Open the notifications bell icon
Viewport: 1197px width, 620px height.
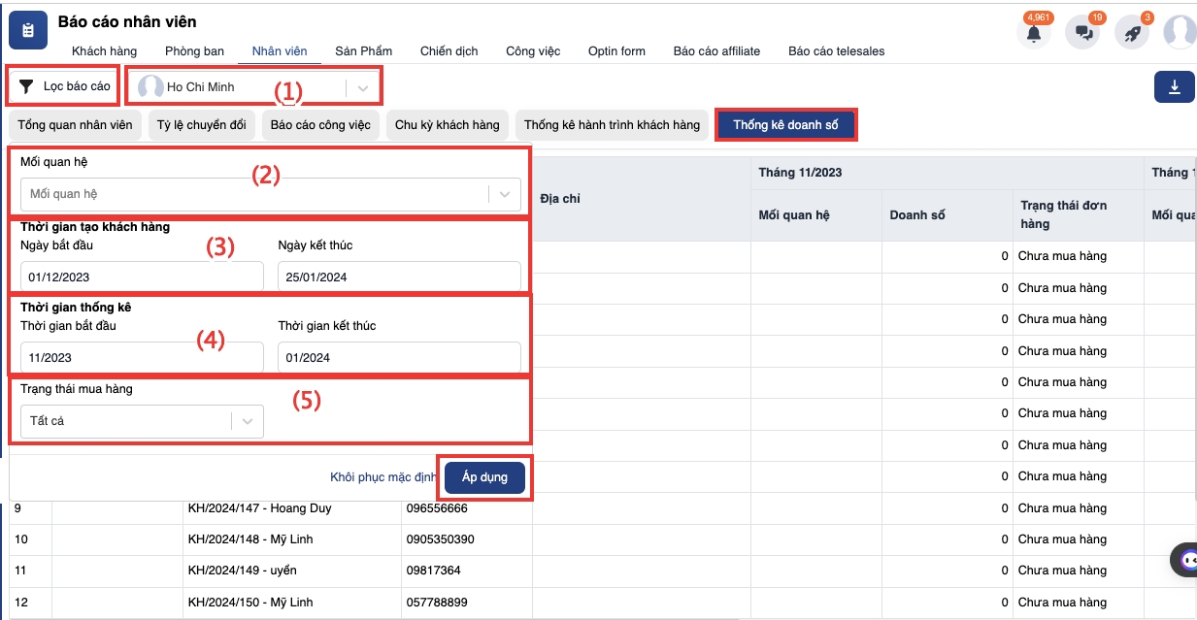(1034, 33)
